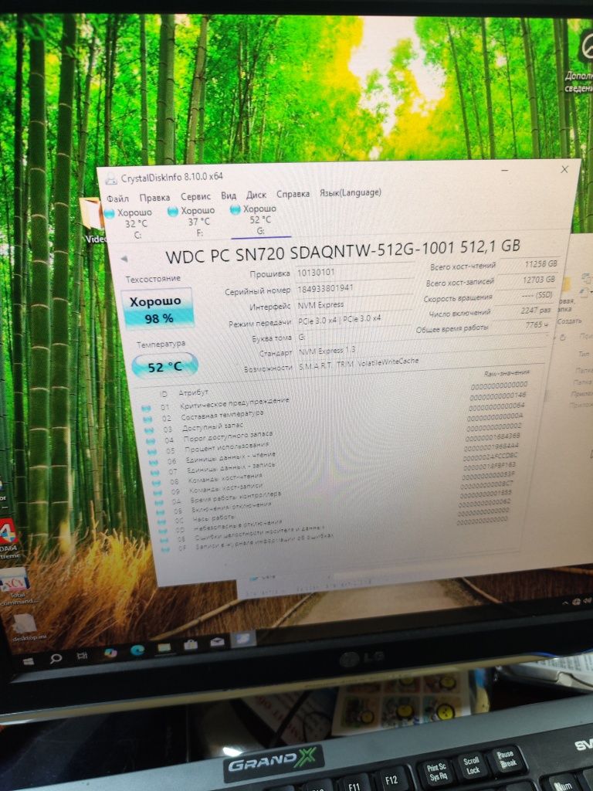Click the disk title WDC PC SN720

click(x=342, y=251)
